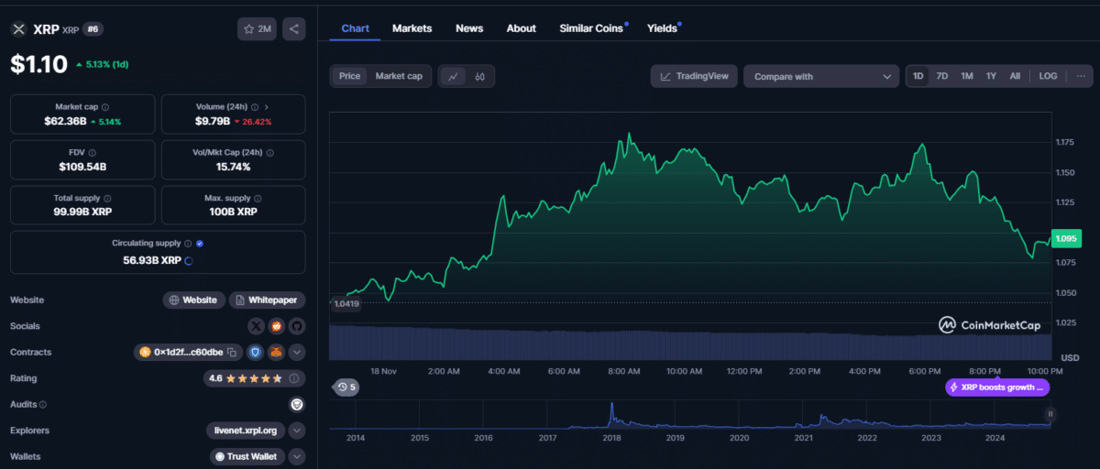
Task: Click the mini chart year 2018 spike
Action: click(x=610, y=414)
